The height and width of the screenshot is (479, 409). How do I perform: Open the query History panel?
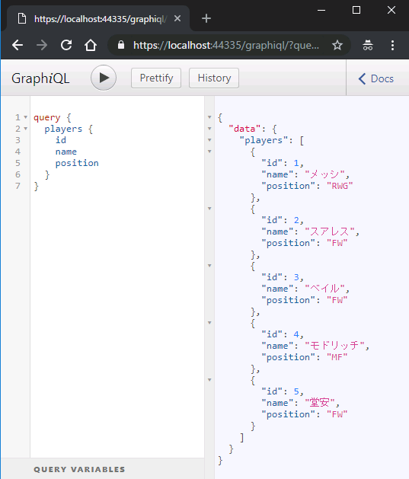pyautogui.click(x=214, y=78)
